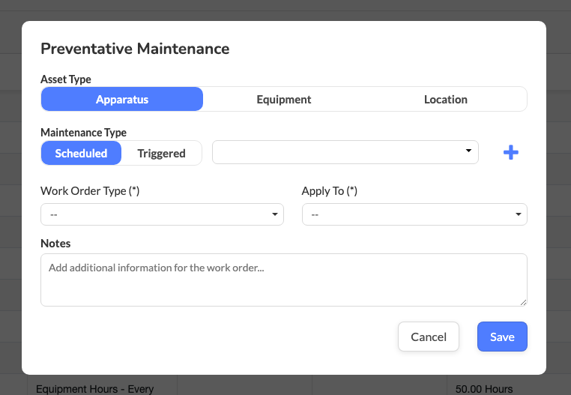Set maintenance type to Scheduled
The height and width of the screenshot is (395, 571).
point(81,153)
